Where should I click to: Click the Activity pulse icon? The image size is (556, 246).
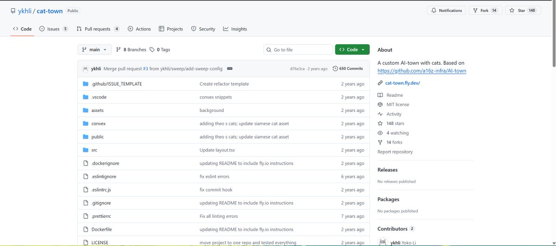(380, 114)
